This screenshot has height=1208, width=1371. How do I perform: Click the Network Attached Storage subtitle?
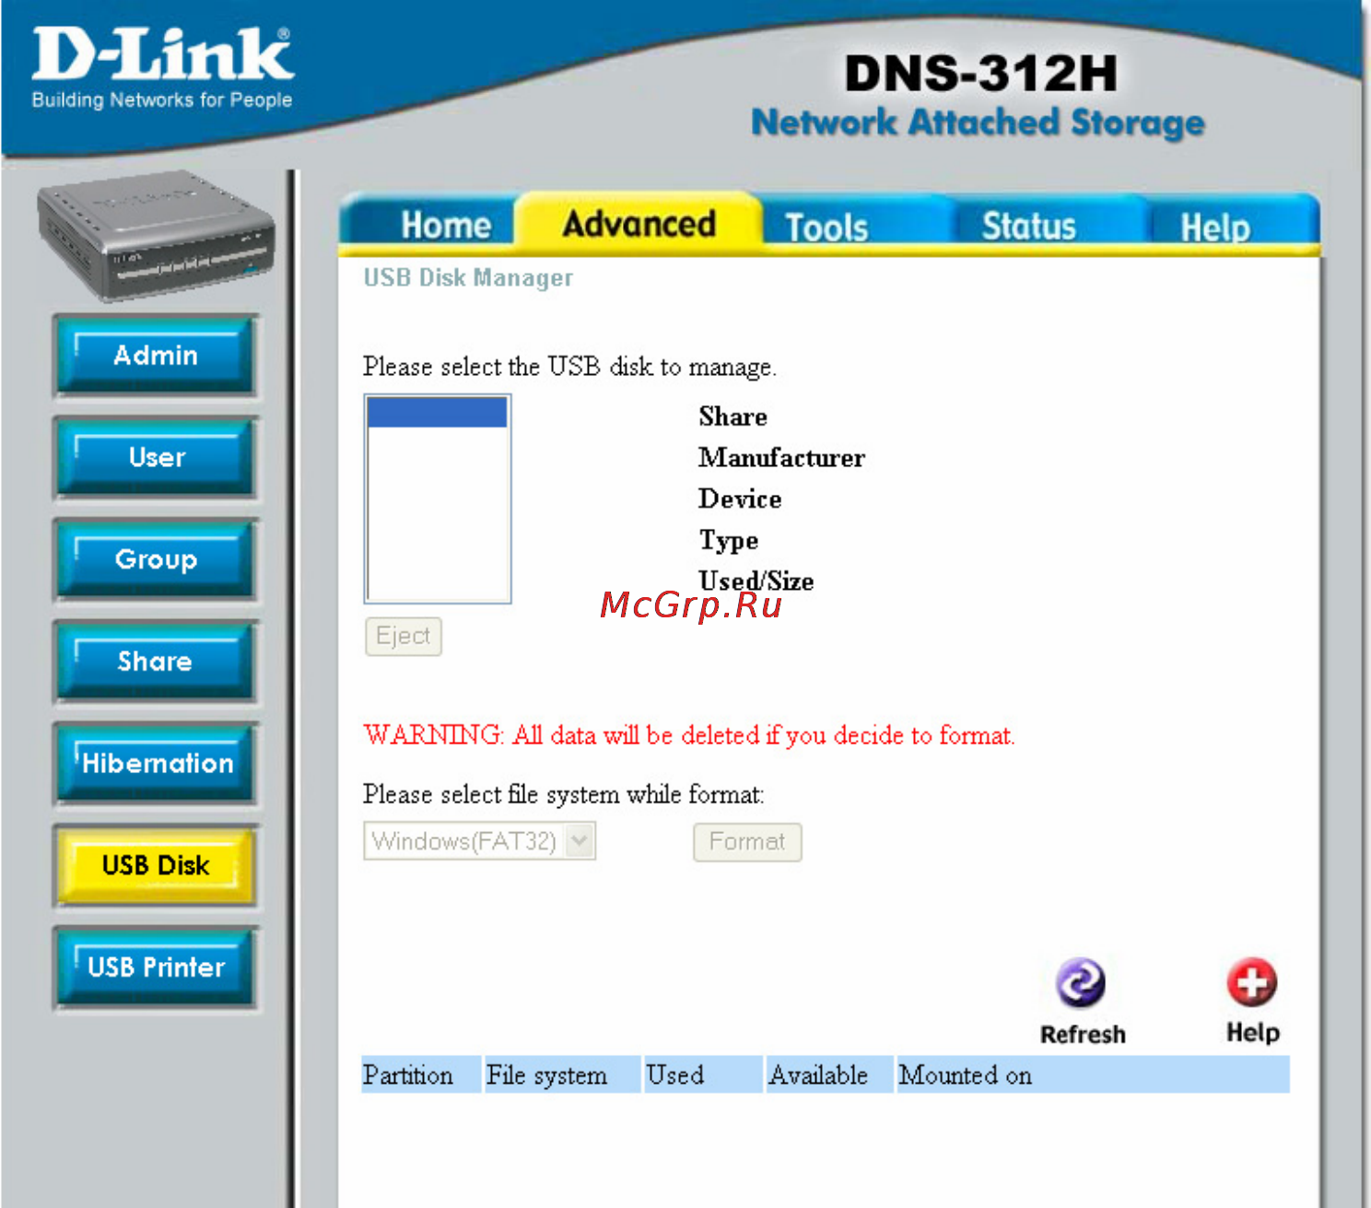978,123
